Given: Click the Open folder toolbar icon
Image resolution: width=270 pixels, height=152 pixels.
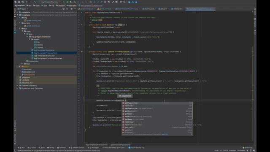Looking at the screenshot, I should pos(16,2).
